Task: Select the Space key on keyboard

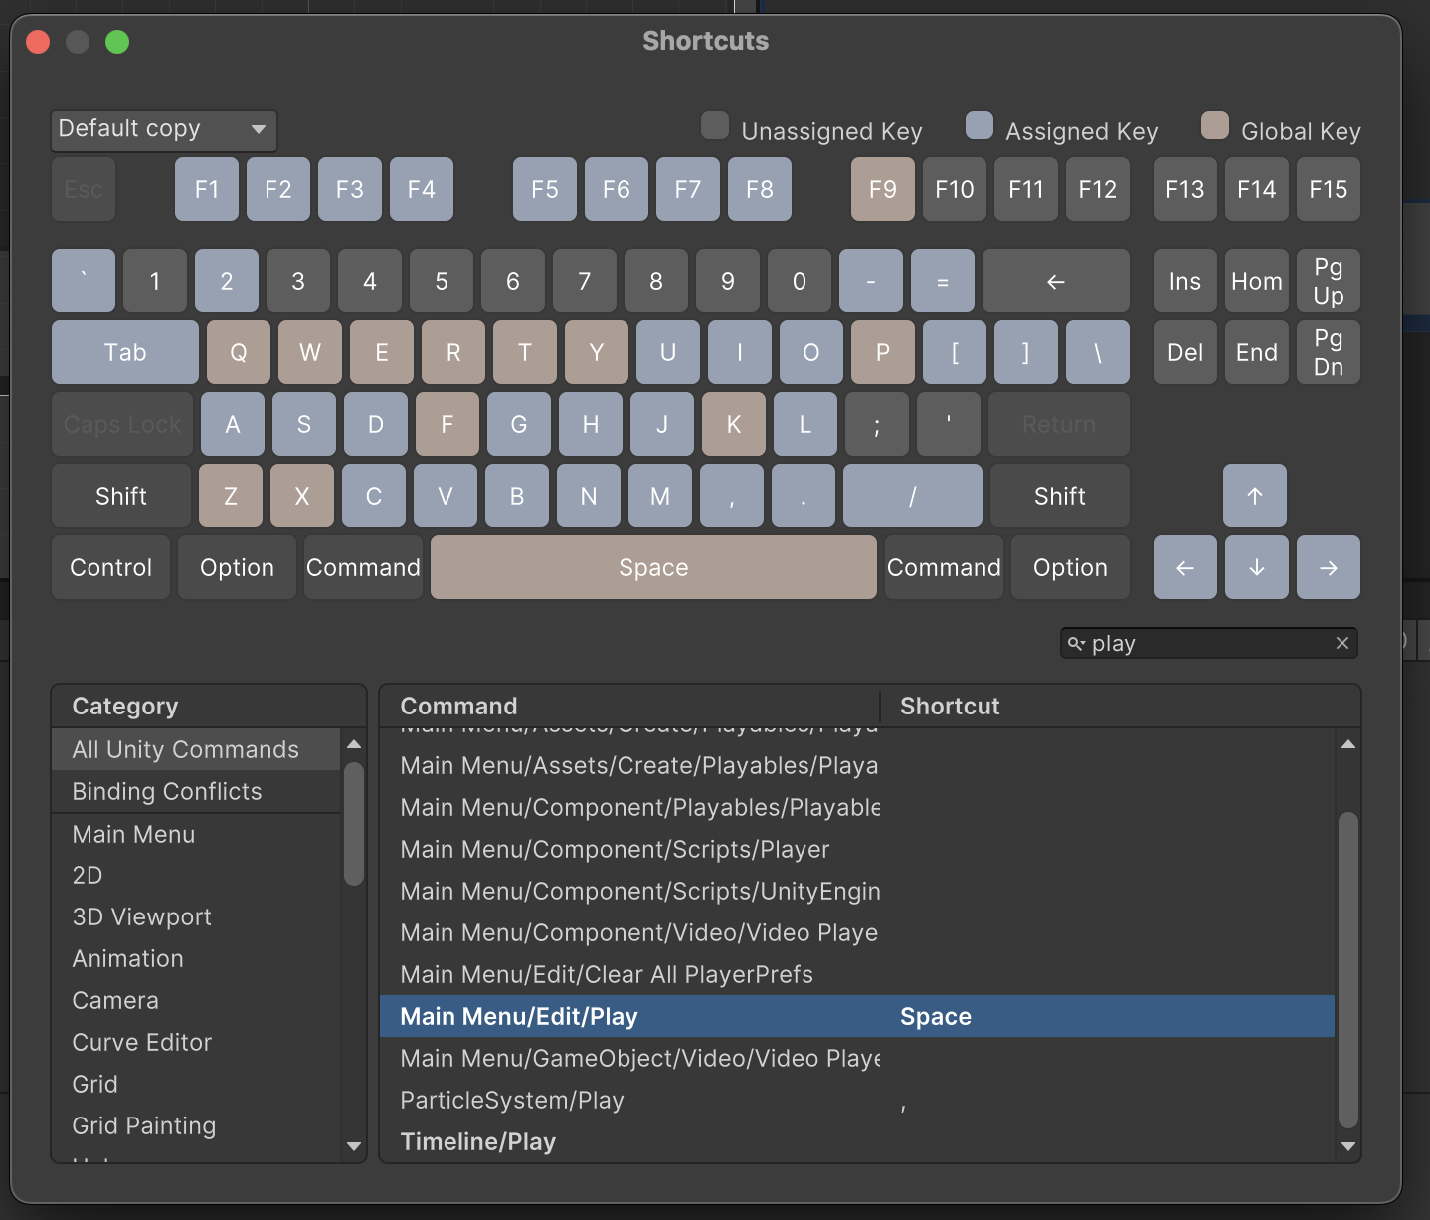Action: click(x=653, y=567)
